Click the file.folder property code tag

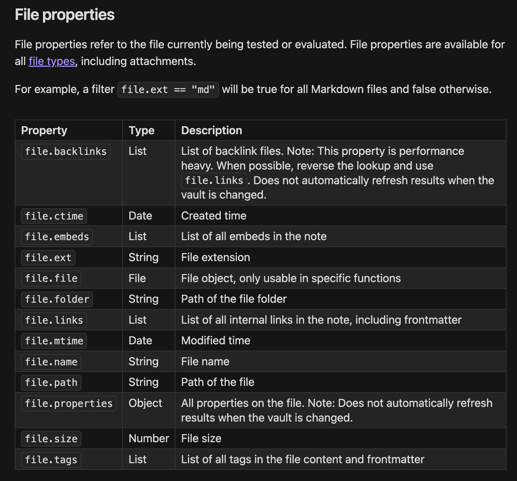pos(57,300)
